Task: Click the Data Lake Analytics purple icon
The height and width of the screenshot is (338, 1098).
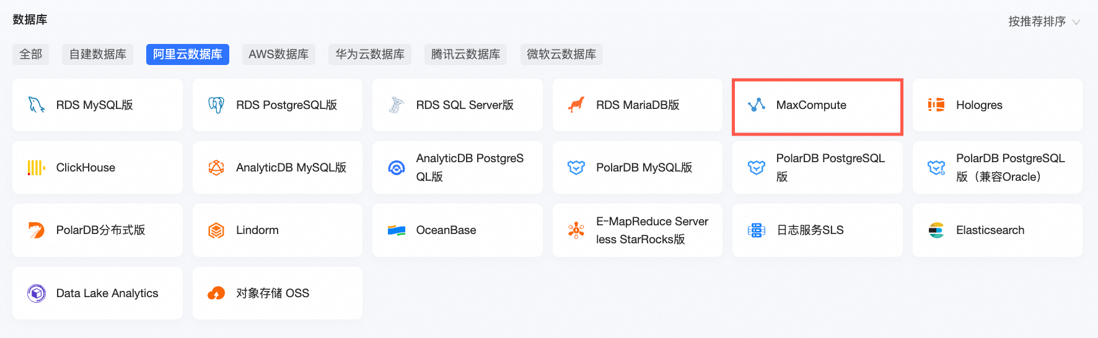Action: click(x=37, y=293)
